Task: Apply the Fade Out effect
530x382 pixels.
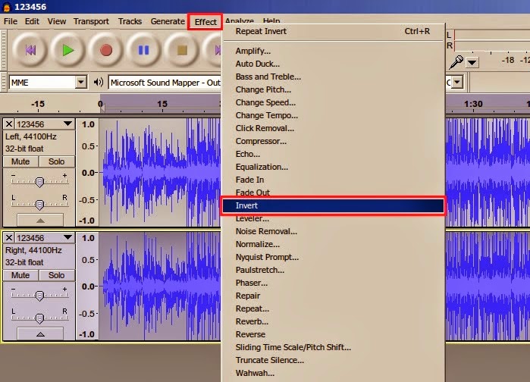Action: [x=333, y=192]
